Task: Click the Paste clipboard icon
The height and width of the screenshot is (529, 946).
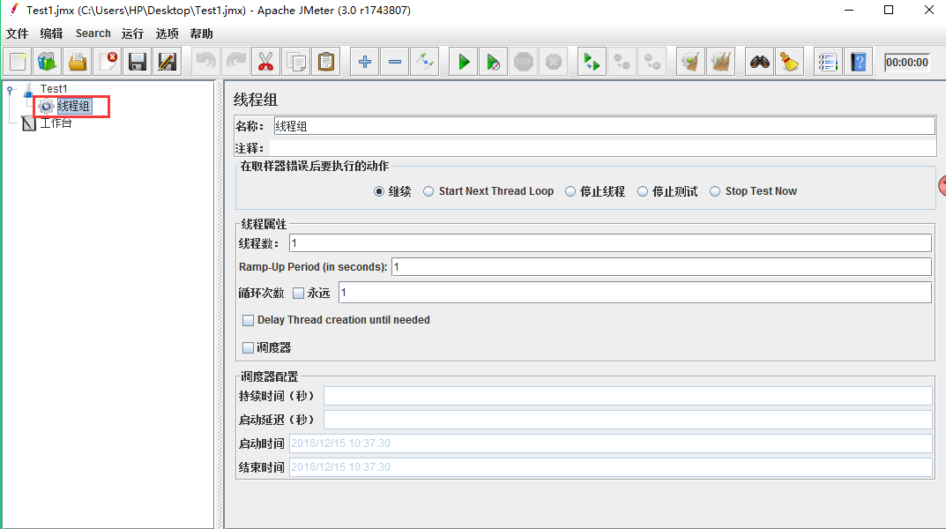Action: click(326, 62)
